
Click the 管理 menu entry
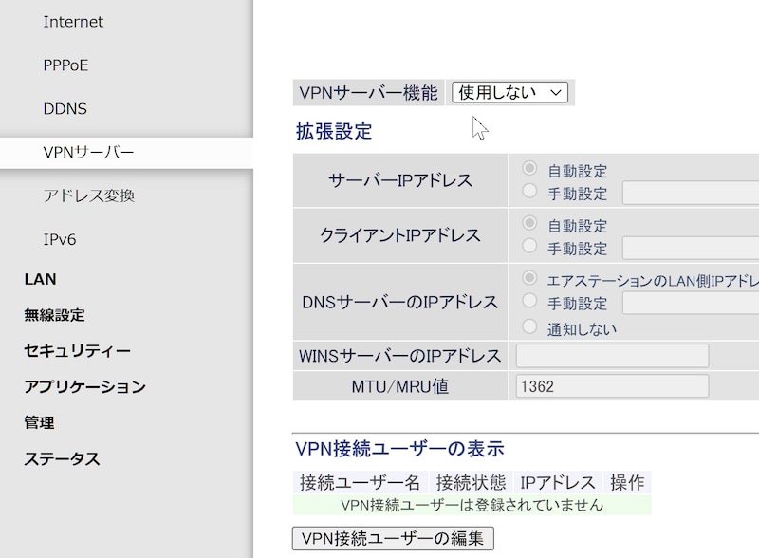click(x=41, y=422)
